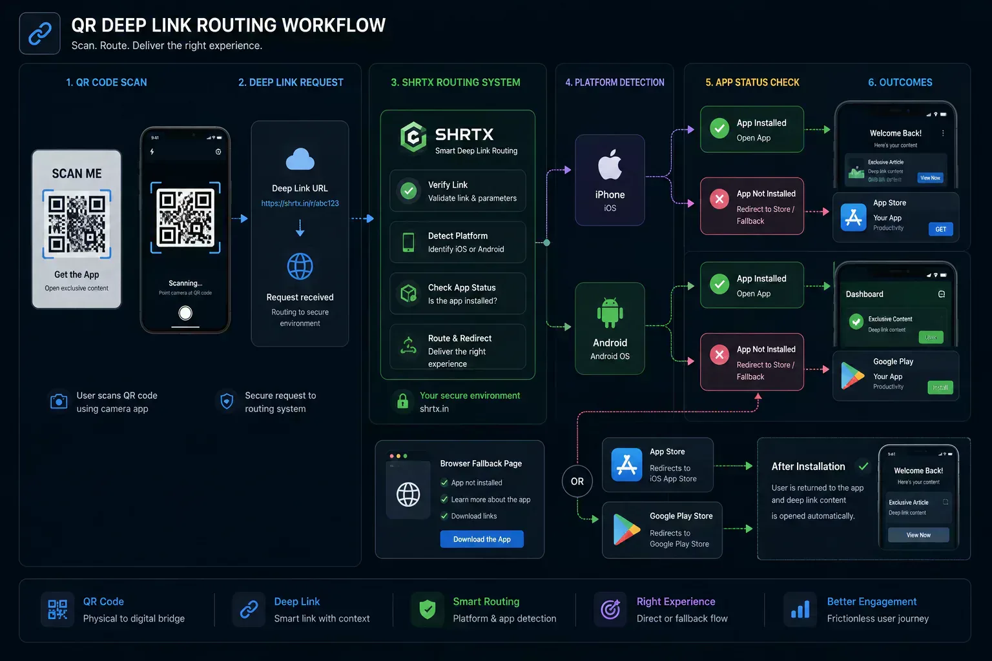Click the globe icon in Browser Fallback Page
Screen dimensions: 992x661
[x=408, y=494]
